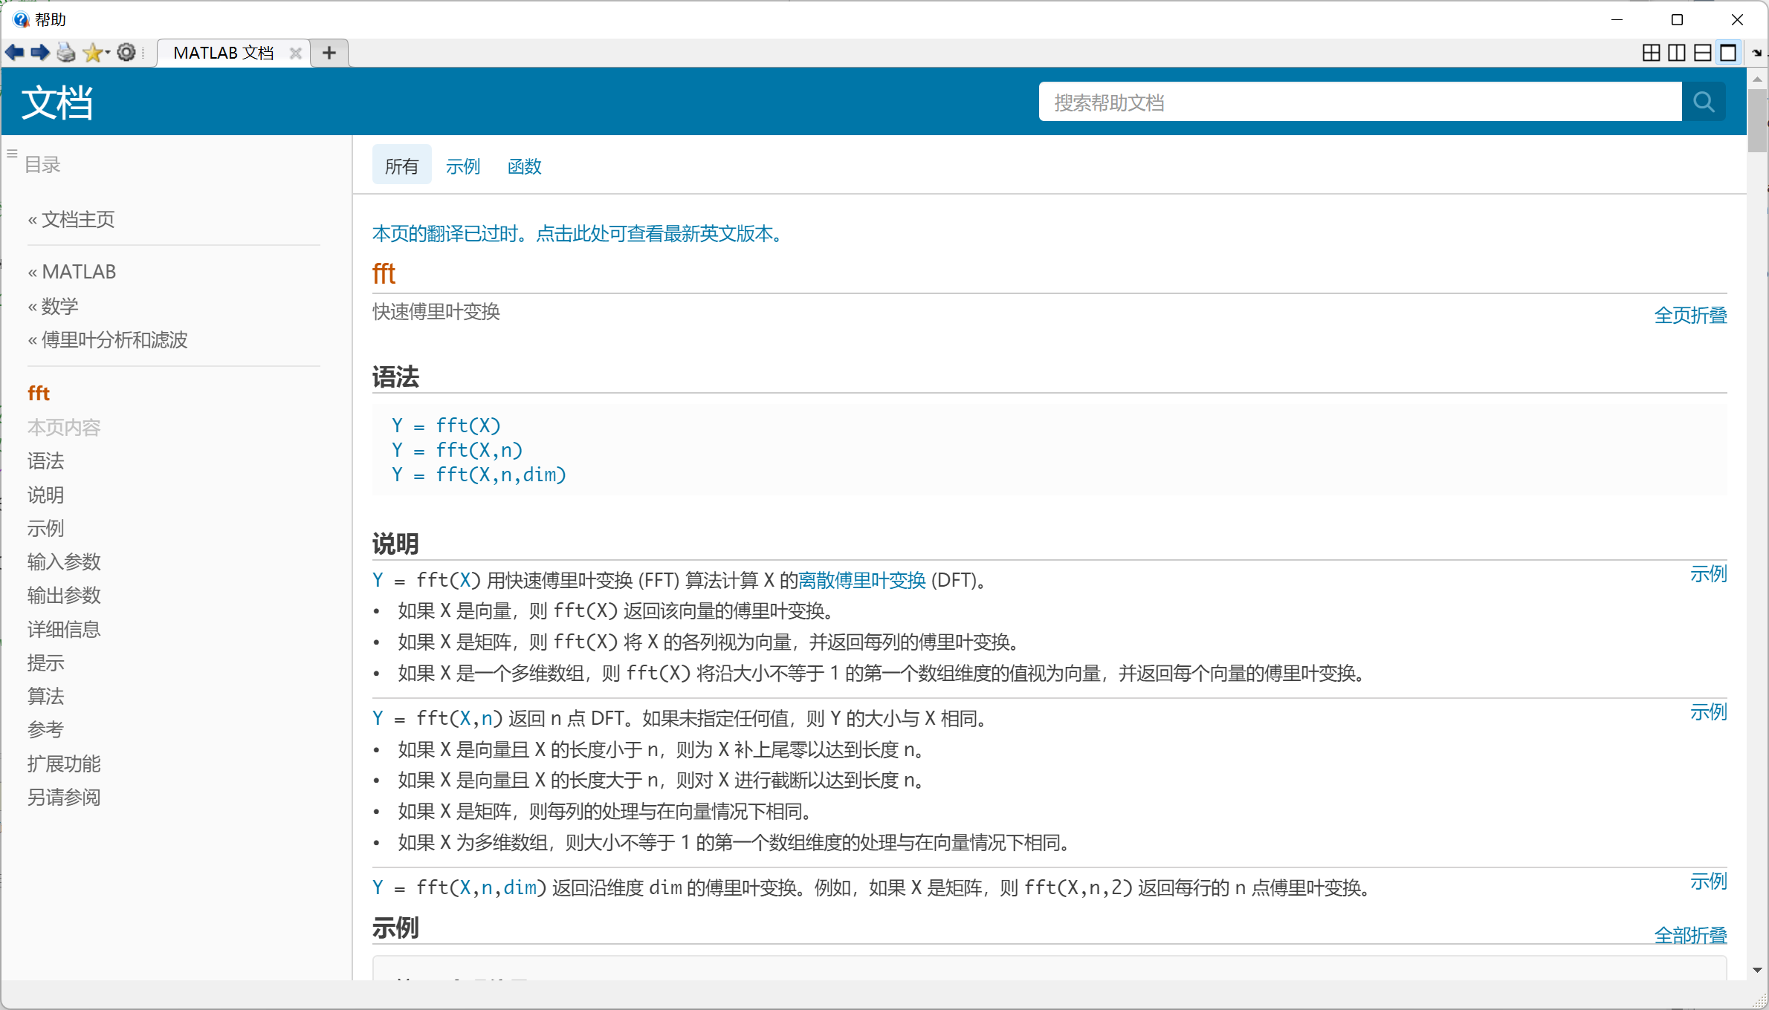Open preferences with the gear icon
1769x1010 pixels.
127,53
